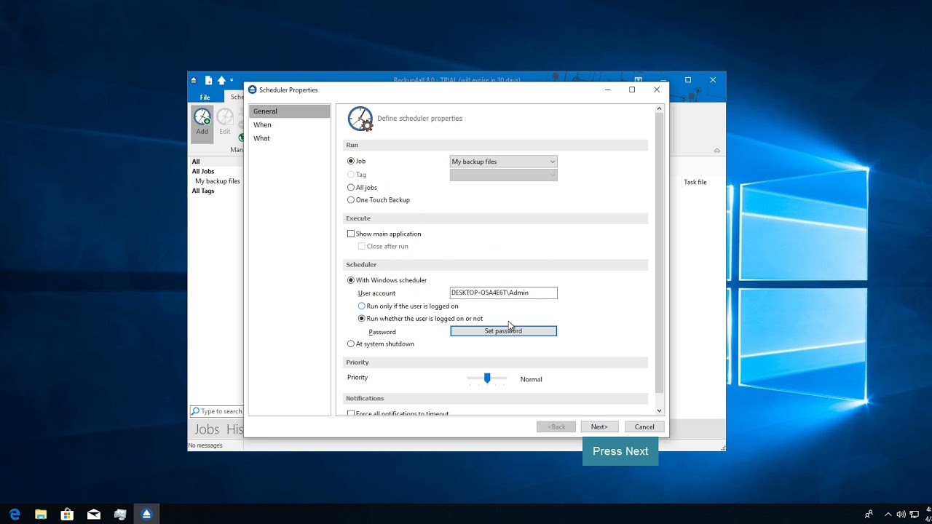932x524 pixels.
Task: Click the volume icon in system tray
Action: coord(901,515)
